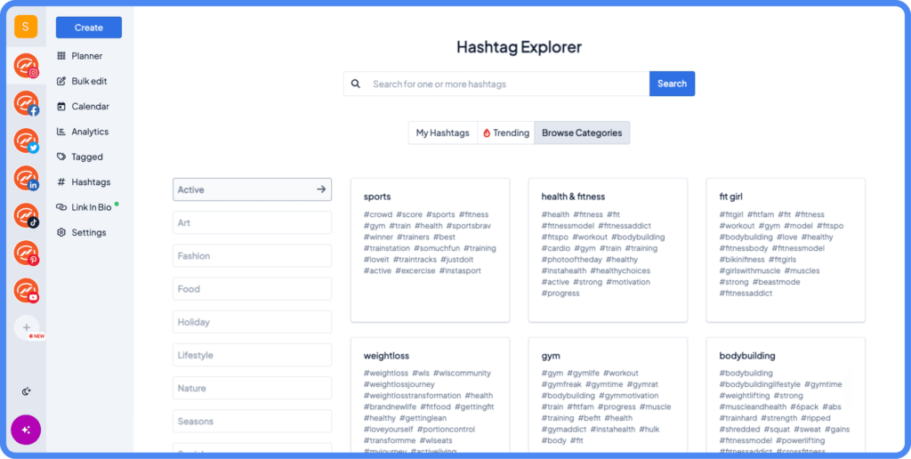Select the Seasons category
911x459 pixels.
tap(252, 422)
